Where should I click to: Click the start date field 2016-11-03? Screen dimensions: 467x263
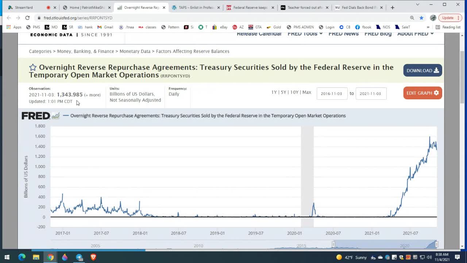[332, 94]
